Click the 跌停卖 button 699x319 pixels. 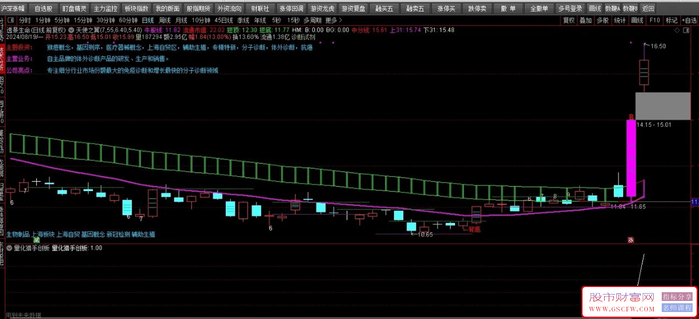pyautogui.click(x=478, y=9)
